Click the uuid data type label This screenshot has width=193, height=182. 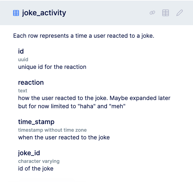pyautogui.click(x=23, y=59)
